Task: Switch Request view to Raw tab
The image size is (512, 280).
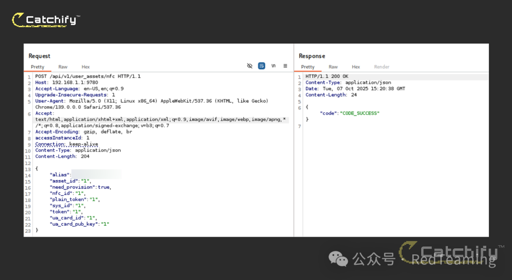Action: coord(63,67)
